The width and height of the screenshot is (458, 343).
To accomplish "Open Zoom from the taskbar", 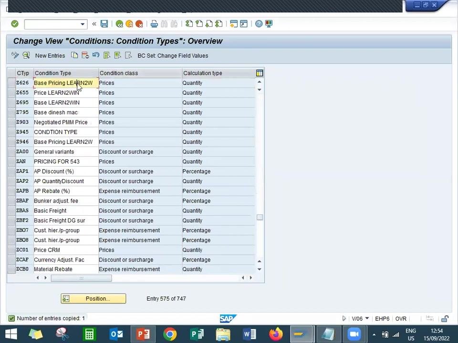I will coord(354,334).
